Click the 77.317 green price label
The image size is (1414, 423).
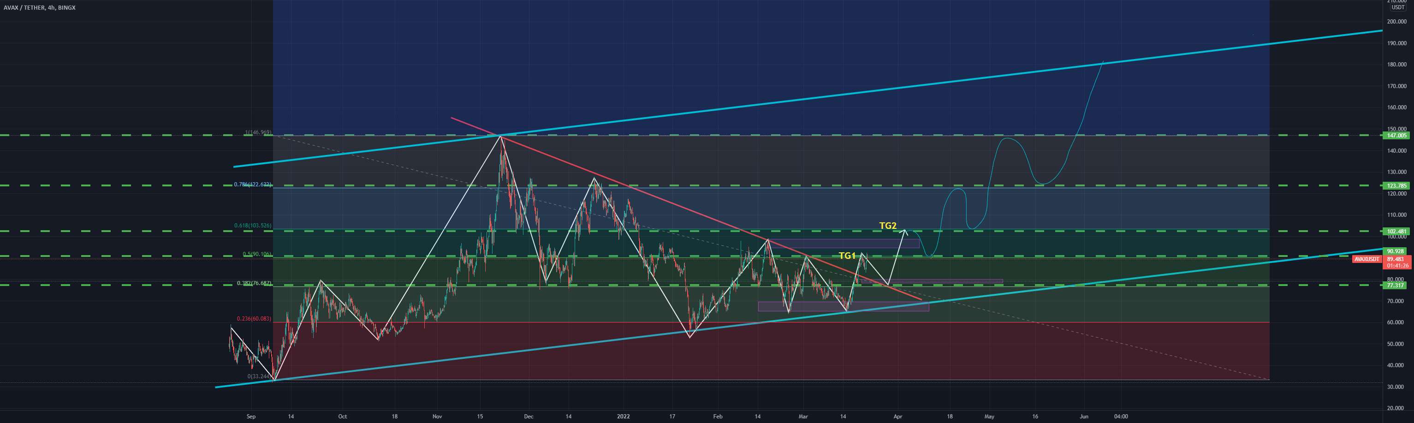pyautogui.click(x=1394, y=286)
